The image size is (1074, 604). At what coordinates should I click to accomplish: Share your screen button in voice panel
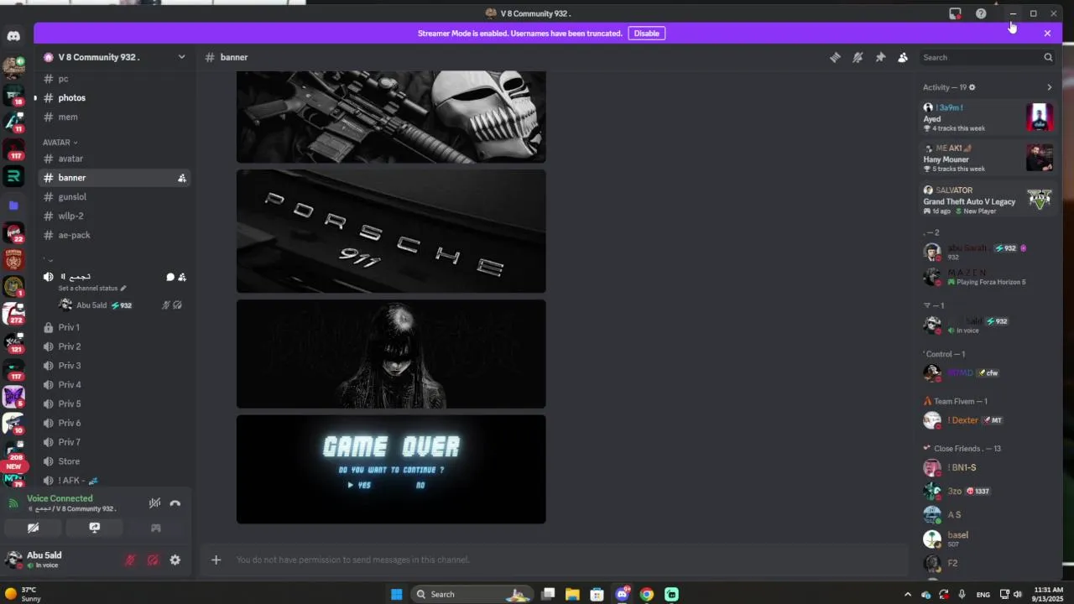94,528
